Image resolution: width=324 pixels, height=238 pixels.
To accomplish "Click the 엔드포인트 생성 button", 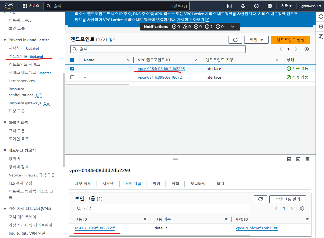I will point(290,40).
